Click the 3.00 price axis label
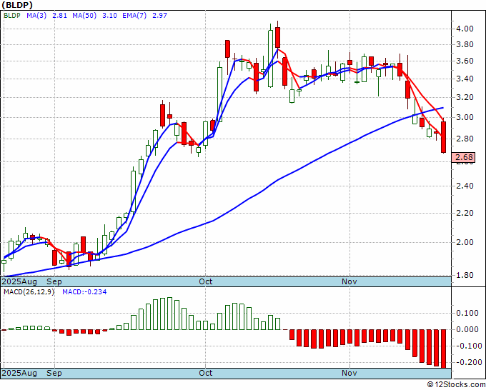Viewport: 486px width, 390px height. 465,117
